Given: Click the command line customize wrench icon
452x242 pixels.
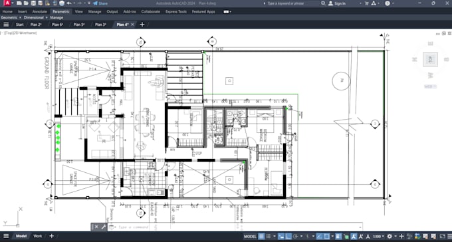Looking at the screenshot, I should pyautogui.click(x=103, y=227).
